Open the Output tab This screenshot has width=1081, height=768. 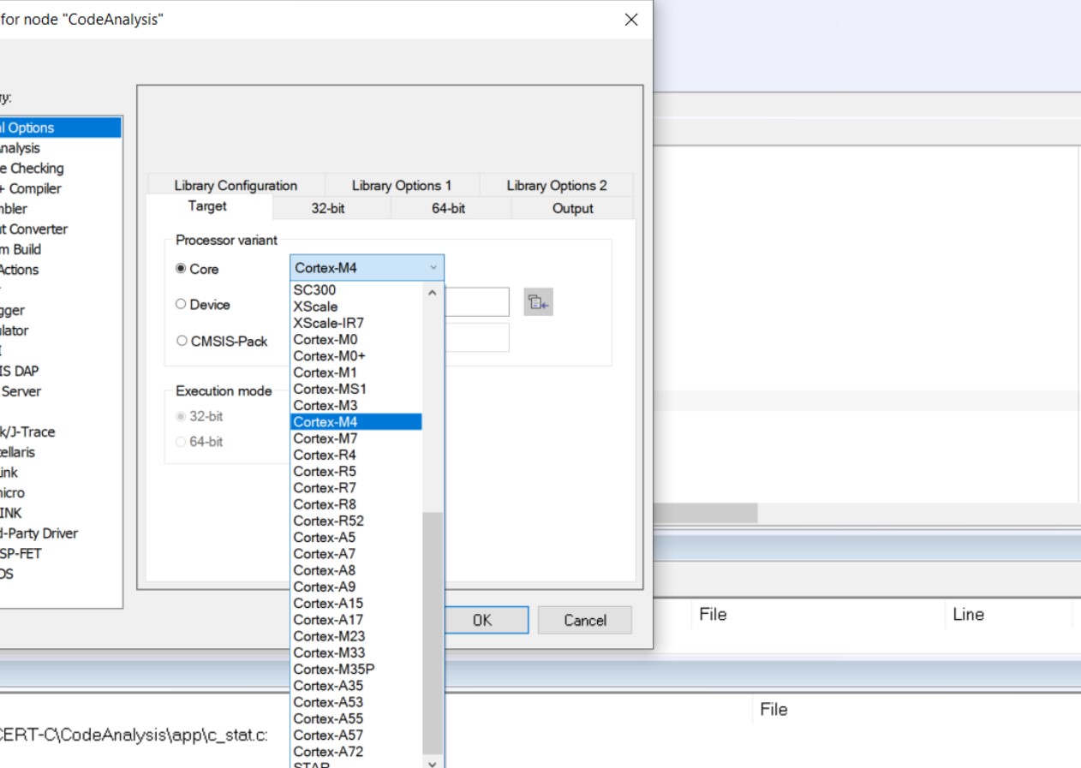(572, 208)
